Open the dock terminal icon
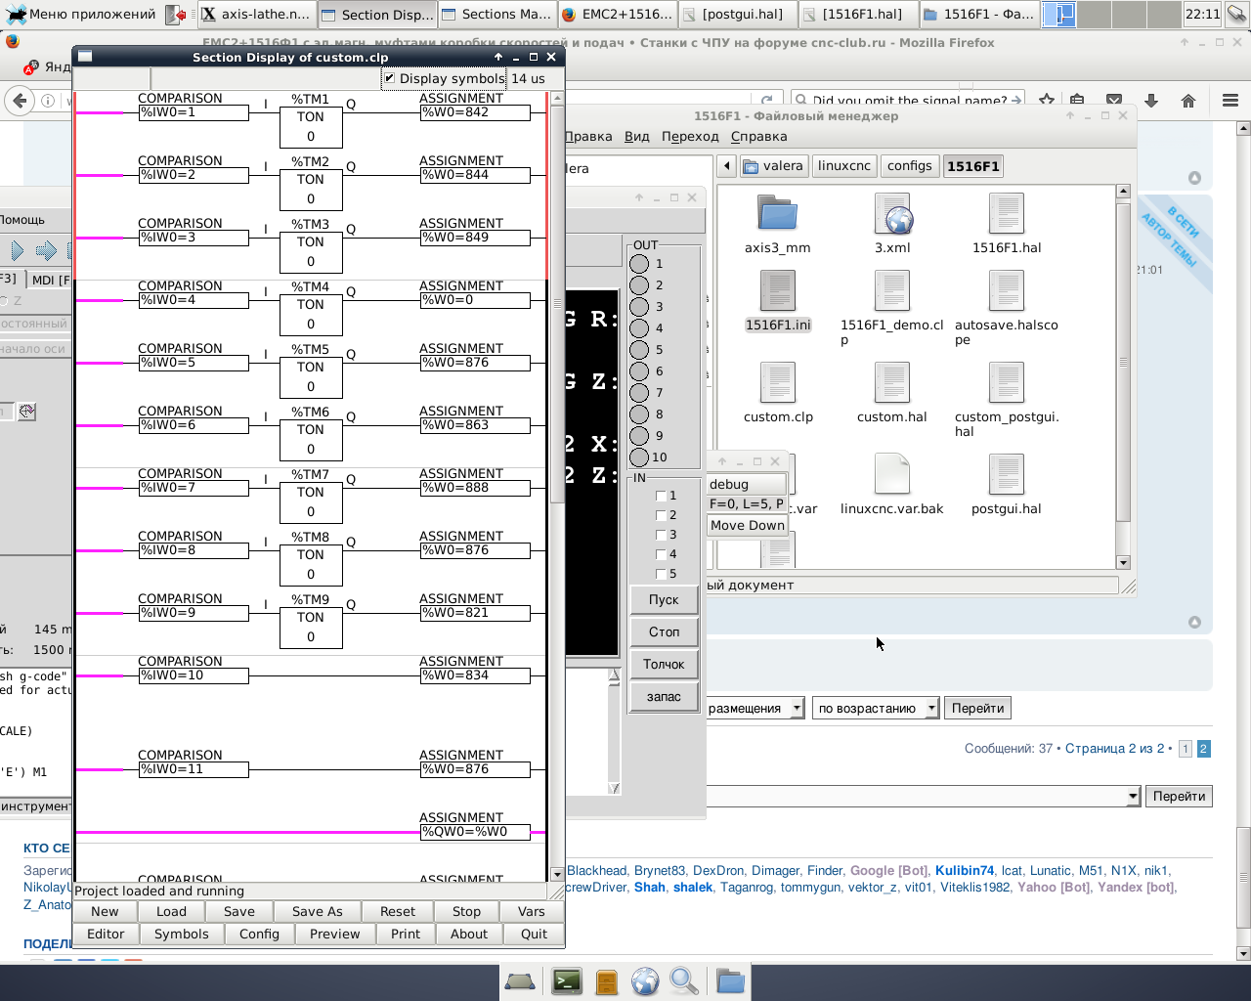This screenshot has width=1251, height=1001. coord(567,980)
